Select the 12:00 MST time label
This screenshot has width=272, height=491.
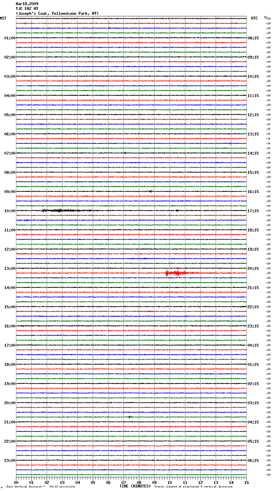(x=10, y=249)
